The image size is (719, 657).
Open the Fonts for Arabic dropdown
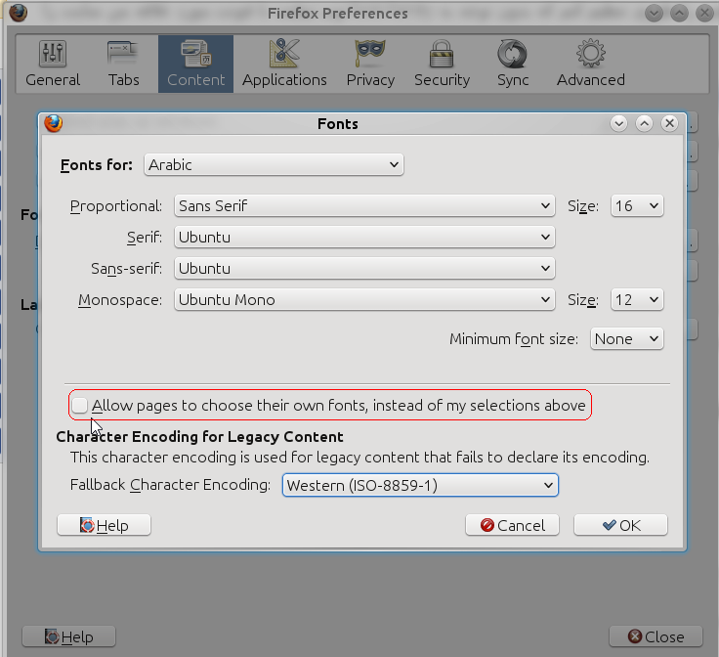pos(274,164)
